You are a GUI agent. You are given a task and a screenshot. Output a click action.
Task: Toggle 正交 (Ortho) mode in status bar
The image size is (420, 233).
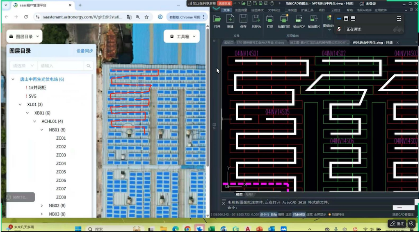point(288,215)
